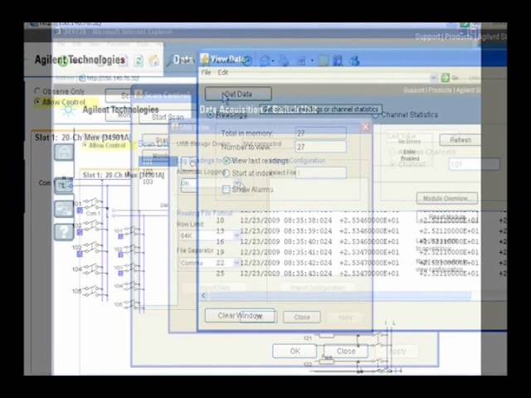Toggle channel 101 checkbox in the mux diagram
This screenshot has height=398, width=531.
pos(80,211)
